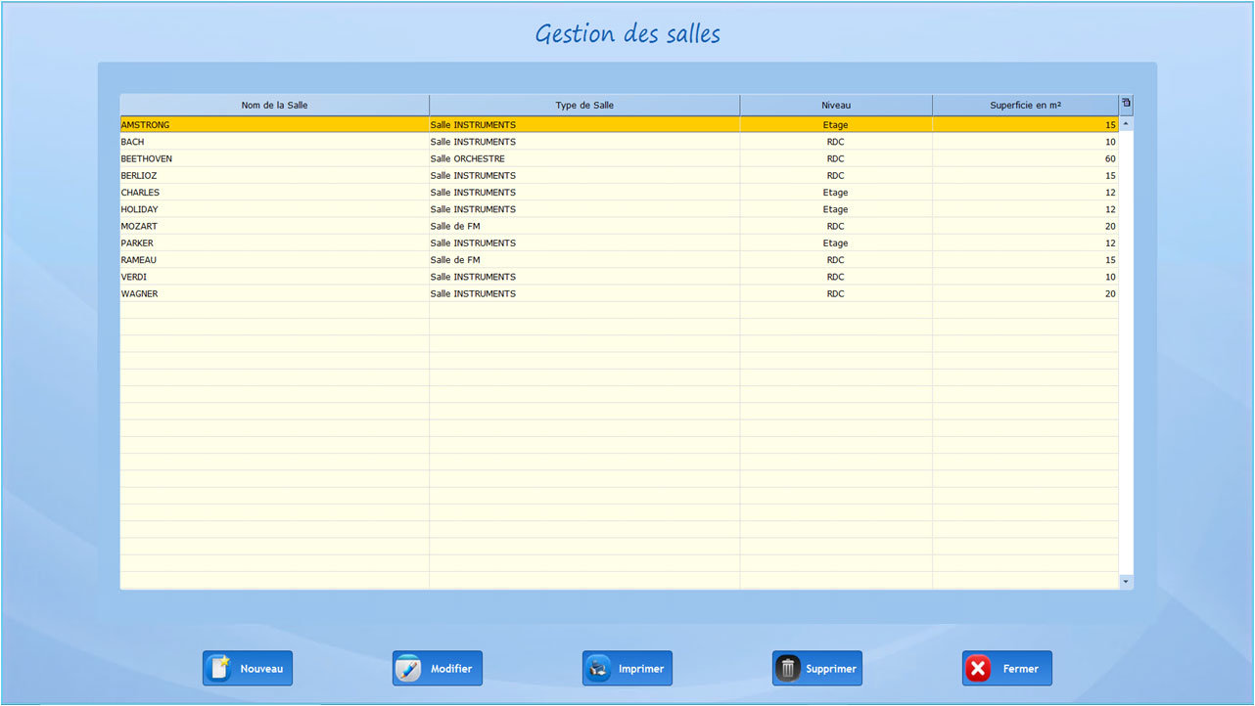
Task: Click Salle de FM cell in RAMEAU row
Action: tap(584, 260)
